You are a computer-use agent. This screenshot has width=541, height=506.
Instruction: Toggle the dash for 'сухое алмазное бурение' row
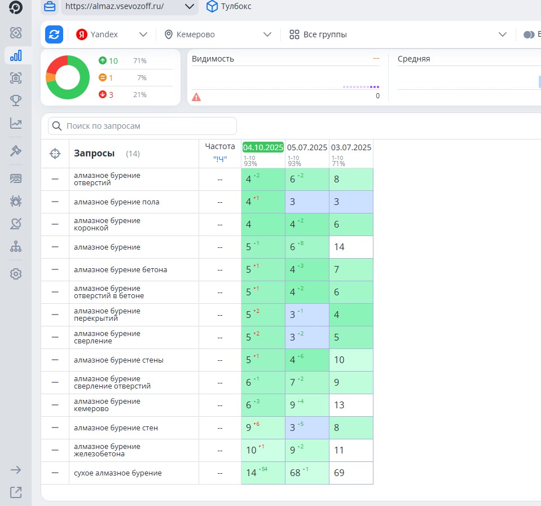click(55, 473)
